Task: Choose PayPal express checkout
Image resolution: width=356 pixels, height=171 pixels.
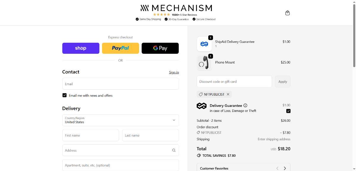Action: 120,48
